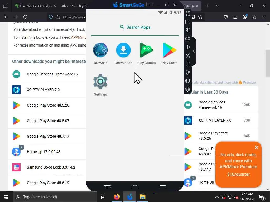Open the Windows notification center
The image size is (270, 202).
[x=262, y=197]
